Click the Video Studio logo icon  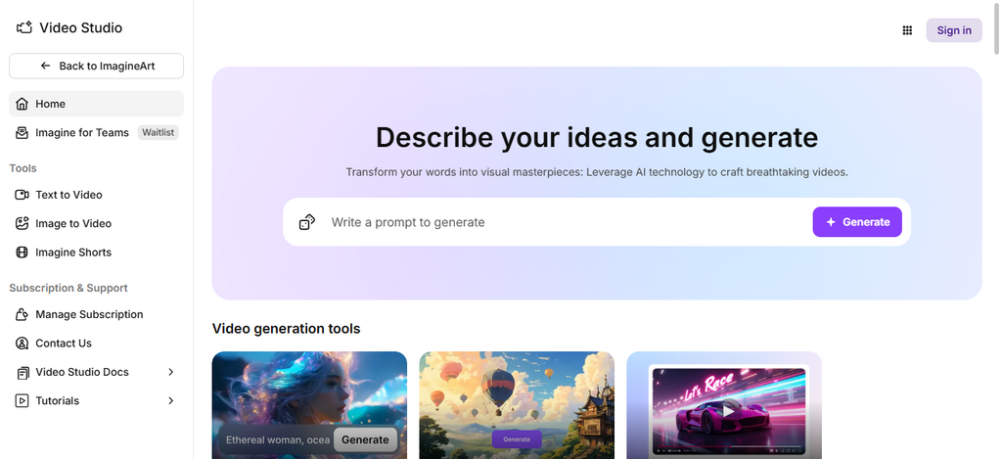pos(24,27)
